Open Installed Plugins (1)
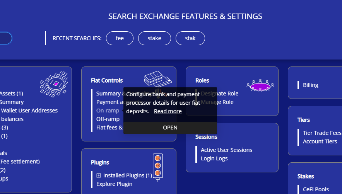 point(128,175)
